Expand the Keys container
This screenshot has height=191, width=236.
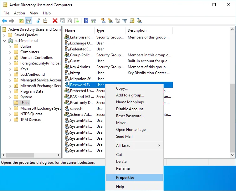pos(10,69)
